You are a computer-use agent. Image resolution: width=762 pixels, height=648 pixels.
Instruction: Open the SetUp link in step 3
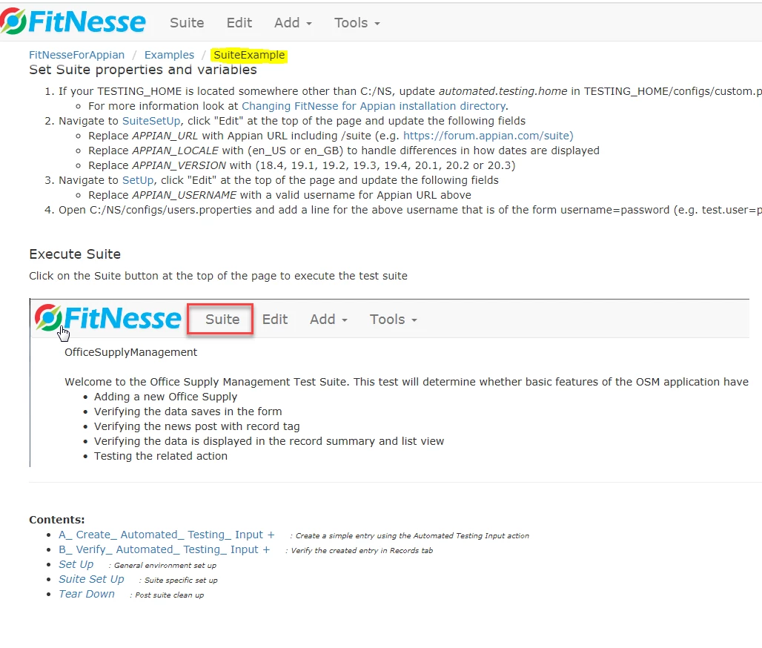(138, 180)
